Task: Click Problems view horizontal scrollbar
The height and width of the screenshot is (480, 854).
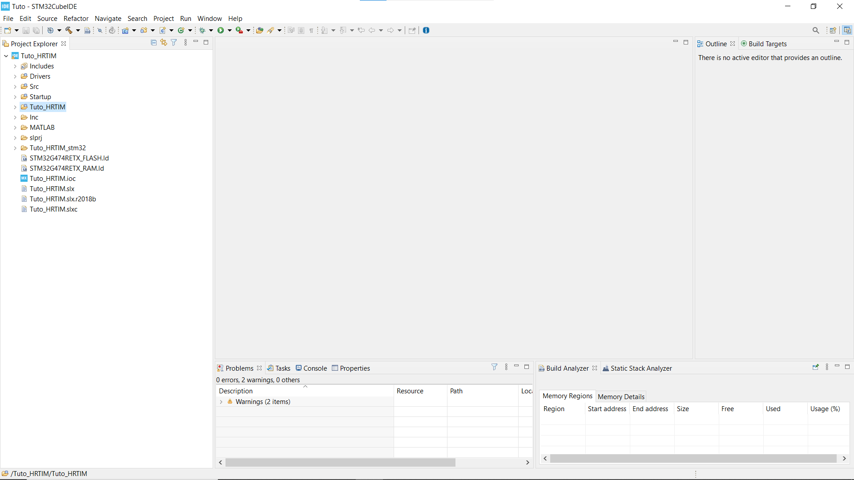Action: [x=340, y=462]
